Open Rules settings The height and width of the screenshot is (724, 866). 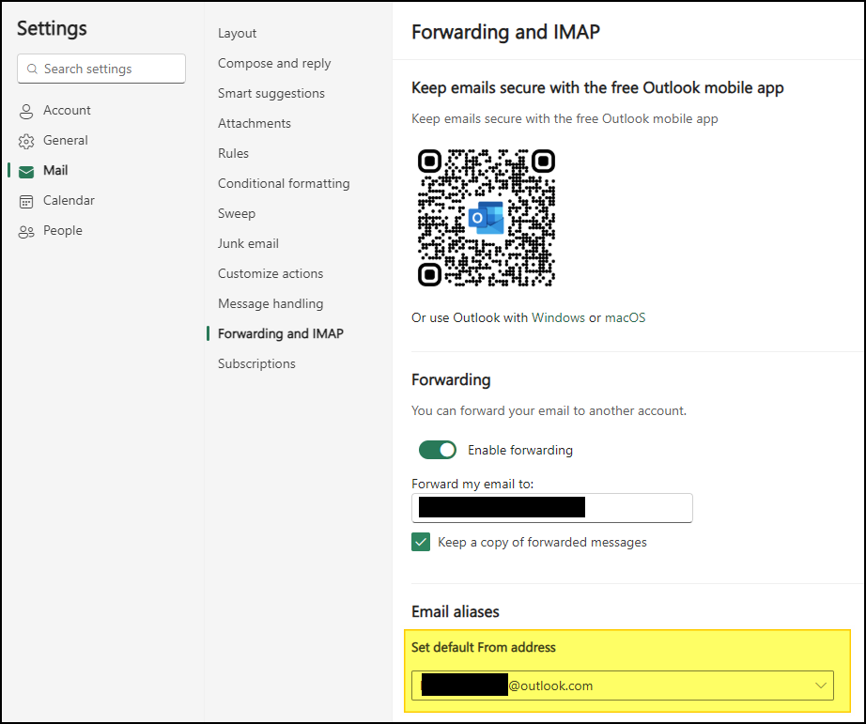[233, 153]
